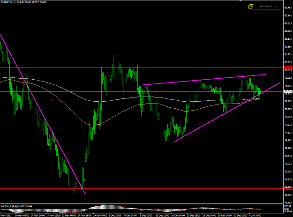Click the 29 Nov 04:00 time label
The image size is (293, 217).
pyautogui.click(x=100, y=216)
